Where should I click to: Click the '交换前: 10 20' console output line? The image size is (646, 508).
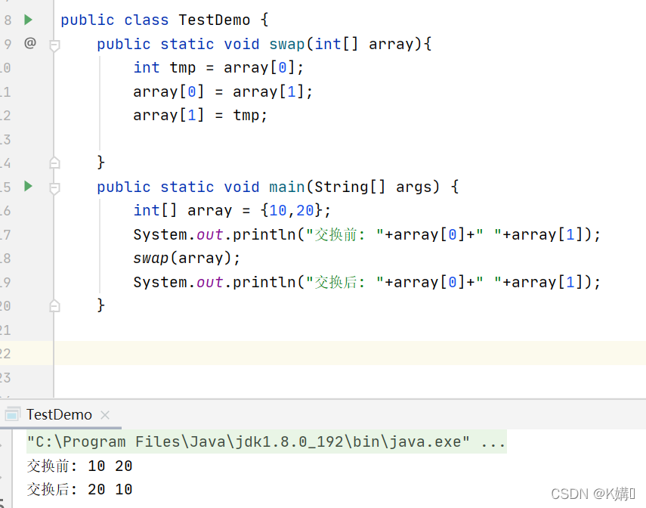(x=79, y=466)
